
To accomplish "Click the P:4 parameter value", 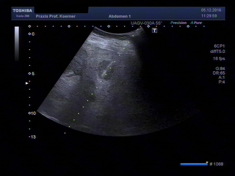I will coord(222,82).
